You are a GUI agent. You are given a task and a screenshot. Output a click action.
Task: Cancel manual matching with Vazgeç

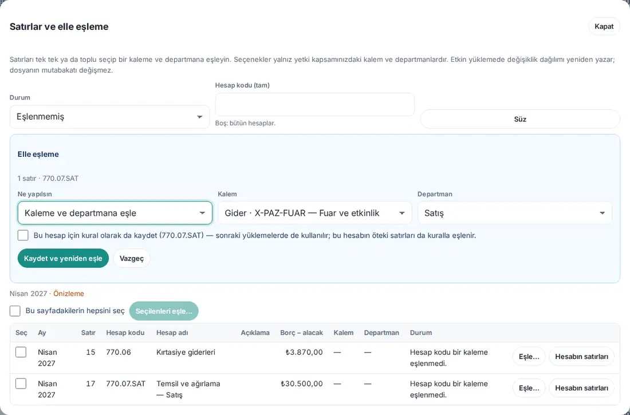point(132,258)
